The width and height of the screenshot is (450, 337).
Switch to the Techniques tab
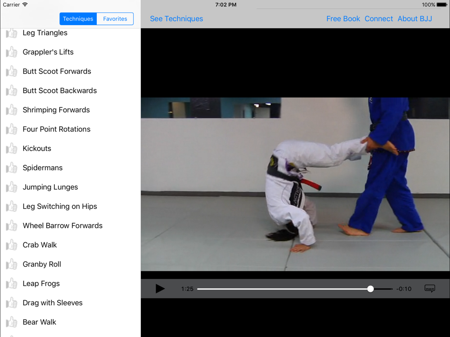click(x=78, y=18)
